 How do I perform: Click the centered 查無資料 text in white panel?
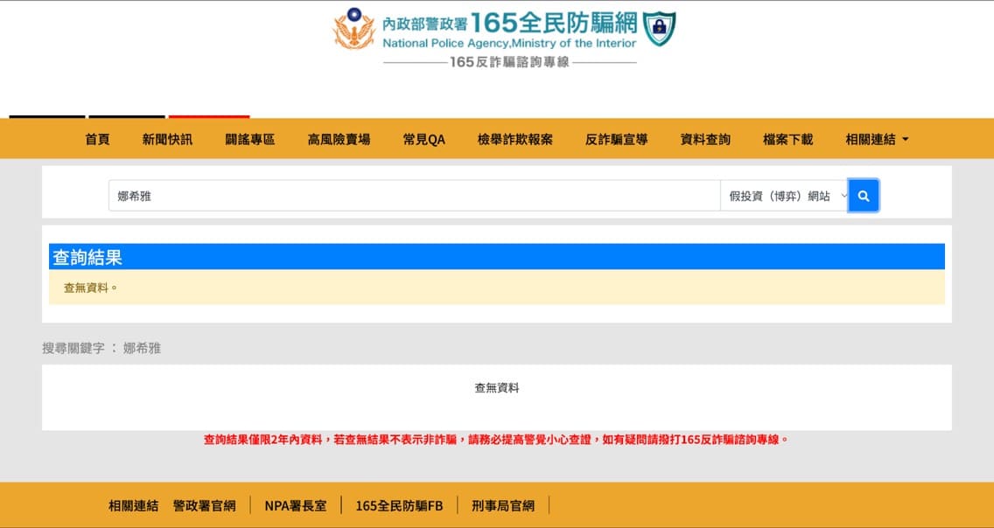pos(497,388)
